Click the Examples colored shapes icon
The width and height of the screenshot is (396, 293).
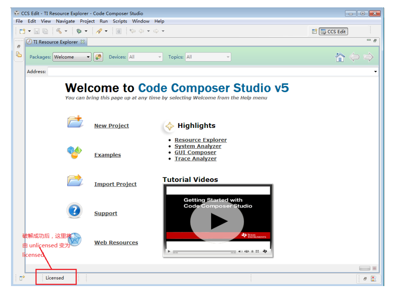(75, 152)
